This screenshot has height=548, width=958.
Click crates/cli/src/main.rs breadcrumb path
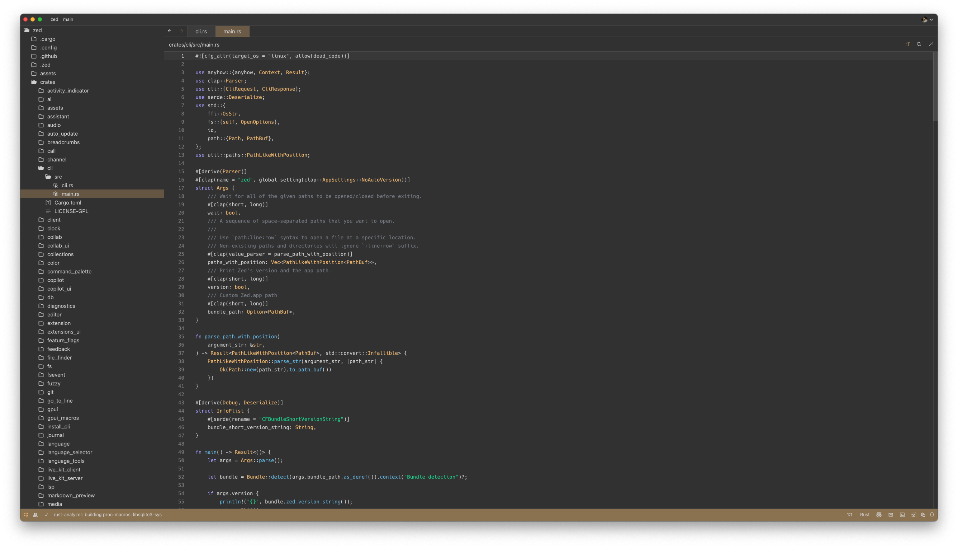coord(194,45)
